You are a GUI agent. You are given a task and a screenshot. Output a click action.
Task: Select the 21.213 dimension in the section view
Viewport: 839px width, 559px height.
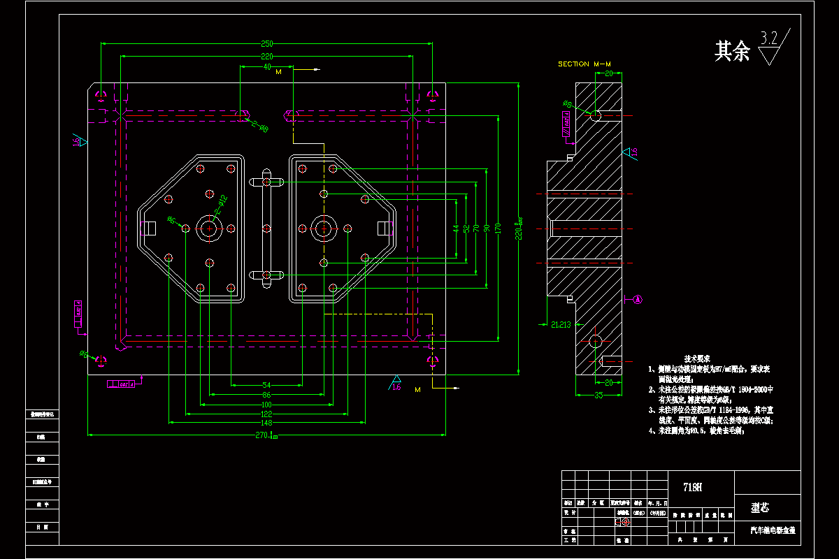(x=561, y=324)
